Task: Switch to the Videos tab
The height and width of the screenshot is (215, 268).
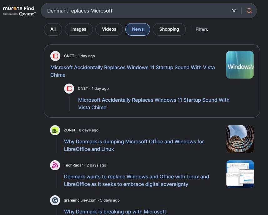Action: pyautogui.click(x=109, y=29)
